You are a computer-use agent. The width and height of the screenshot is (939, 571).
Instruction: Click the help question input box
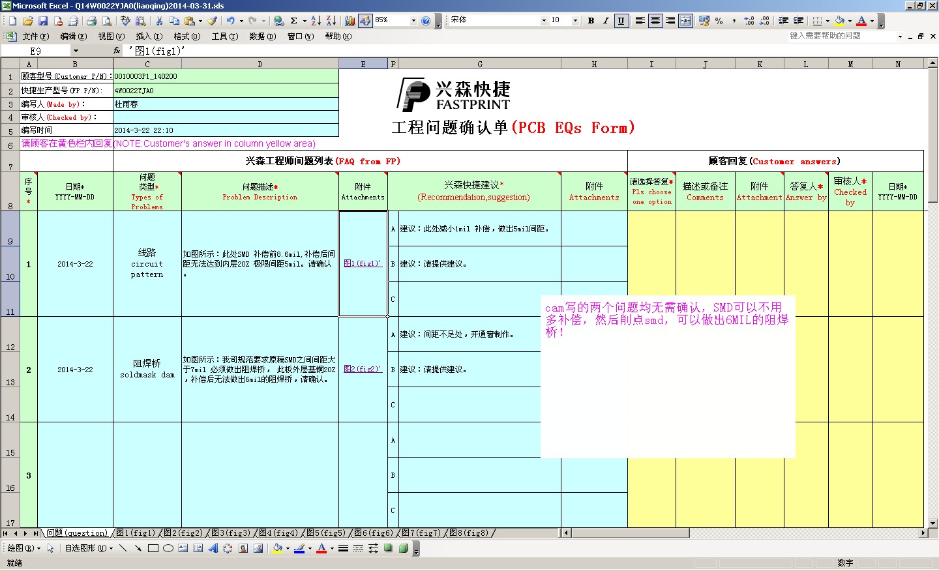(x=842, y=36)
